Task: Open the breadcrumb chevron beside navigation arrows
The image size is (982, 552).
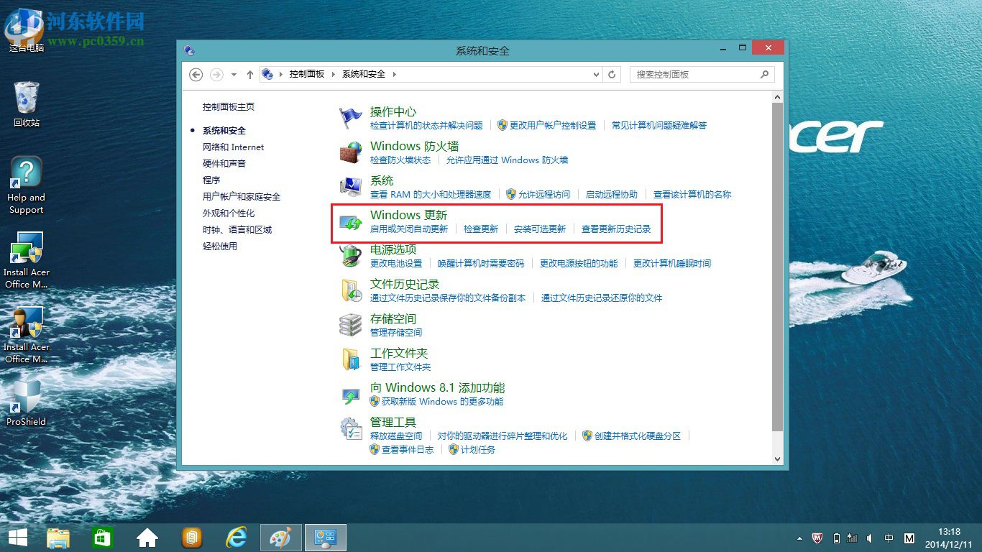Action: [234, 74]
